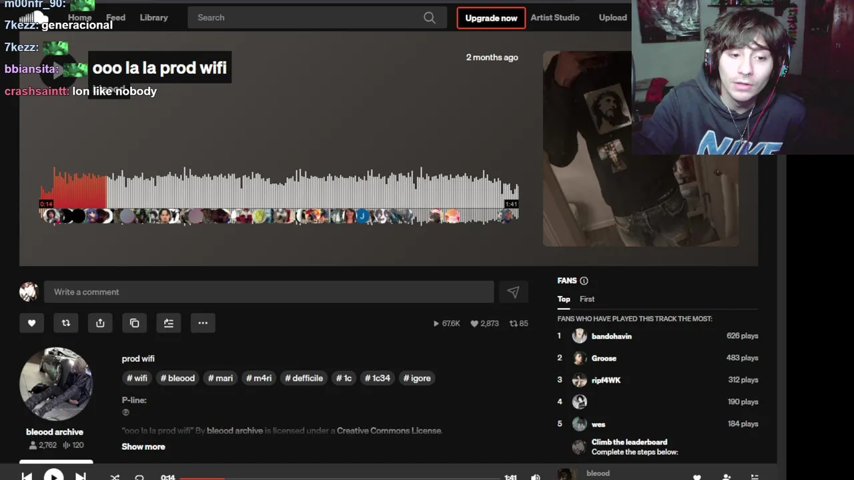This screenshot has width=854, height=480.
Task: Open fan wes's profile
Action: click(598, 424)
